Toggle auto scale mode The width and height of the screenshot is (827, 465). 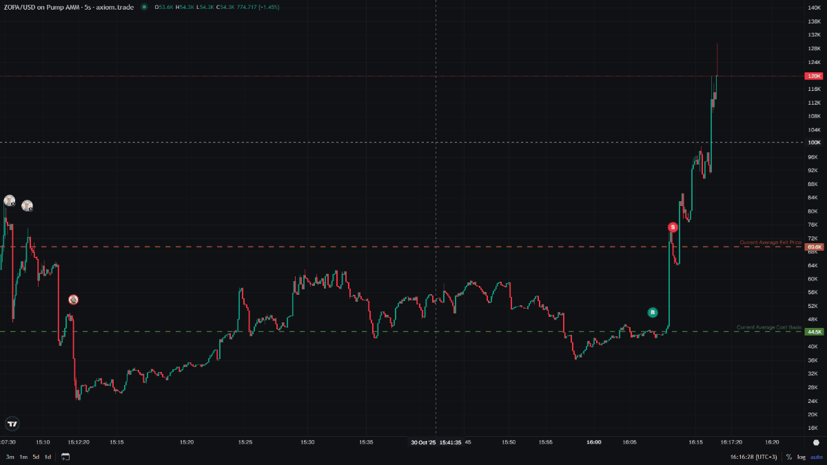pyautogui.click(x=817, y=457)
